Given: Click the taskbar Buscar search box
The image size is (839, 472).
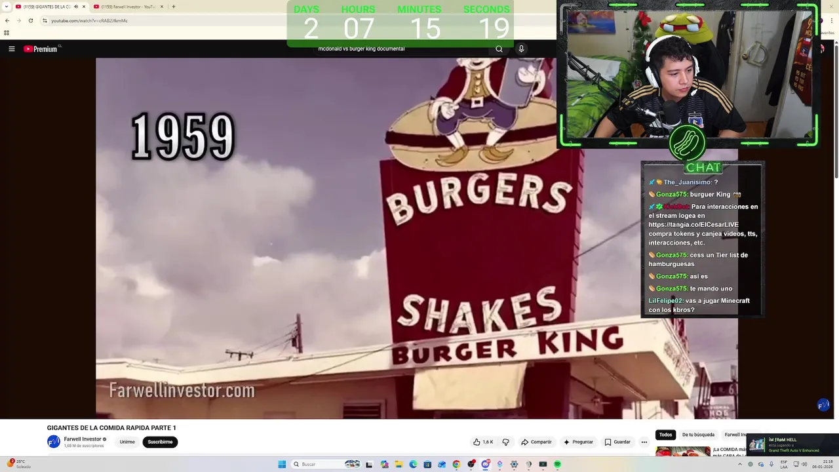Looking at the screenshot, I should (326, 464).
